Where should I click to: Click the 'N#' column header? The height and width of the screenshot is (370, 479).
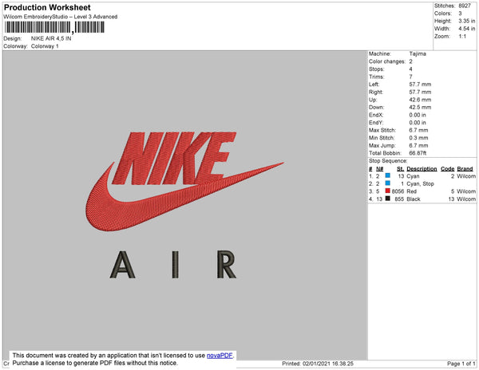pos(379,169)
